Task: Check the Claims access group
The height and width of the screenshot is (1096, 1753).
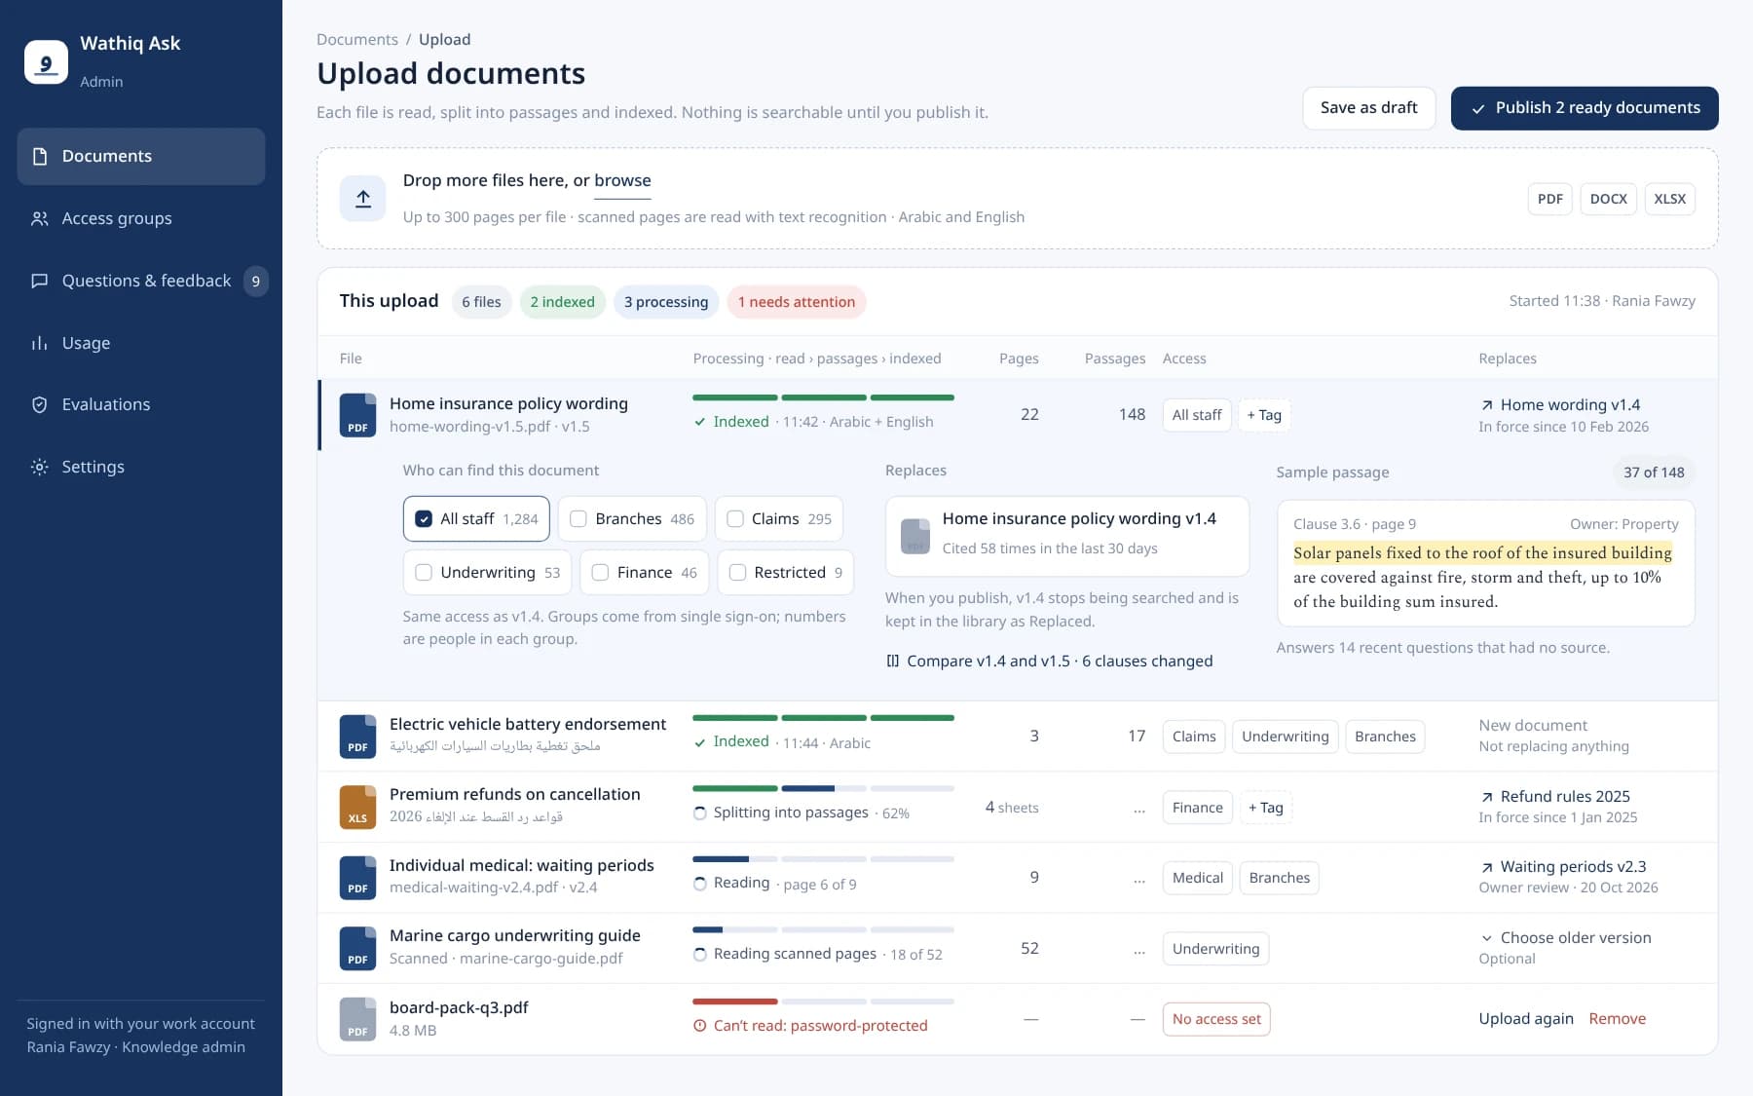Action: coord(735,519)
